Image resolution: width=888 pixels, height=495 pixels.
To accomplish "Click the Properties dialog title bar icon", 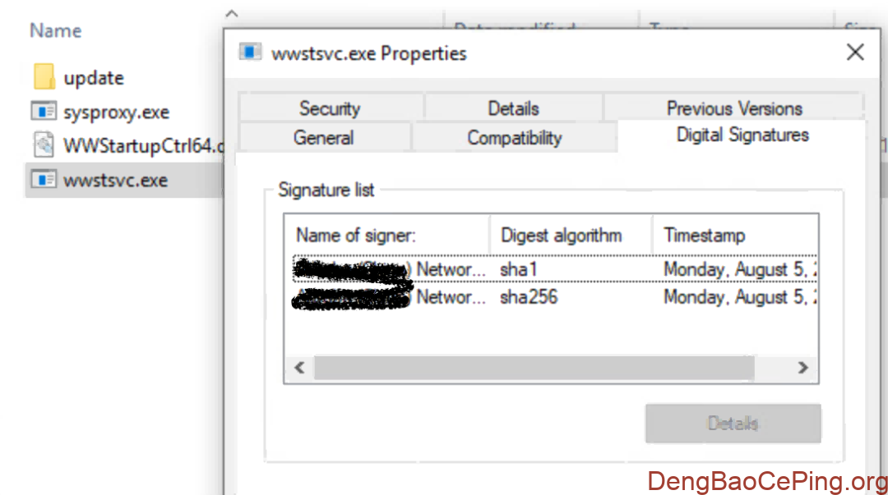I will (250, 53).
